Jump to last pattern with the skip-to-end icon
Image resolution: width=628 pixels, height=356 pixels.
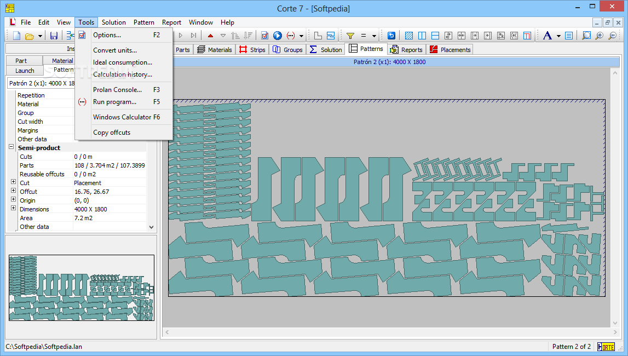(194, 36)
